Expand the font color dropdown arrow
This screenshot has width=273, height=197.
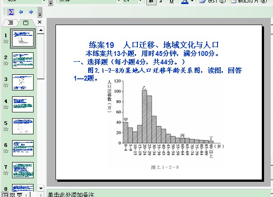pyautogui.click(x=192, y=1)
